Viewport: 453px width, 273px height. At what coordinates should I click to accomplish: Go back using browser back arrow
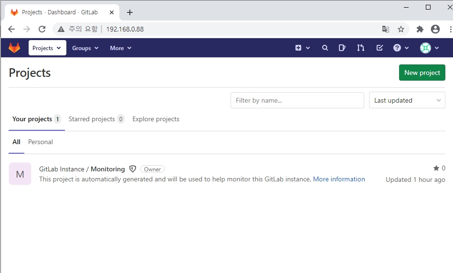[11, 29]
